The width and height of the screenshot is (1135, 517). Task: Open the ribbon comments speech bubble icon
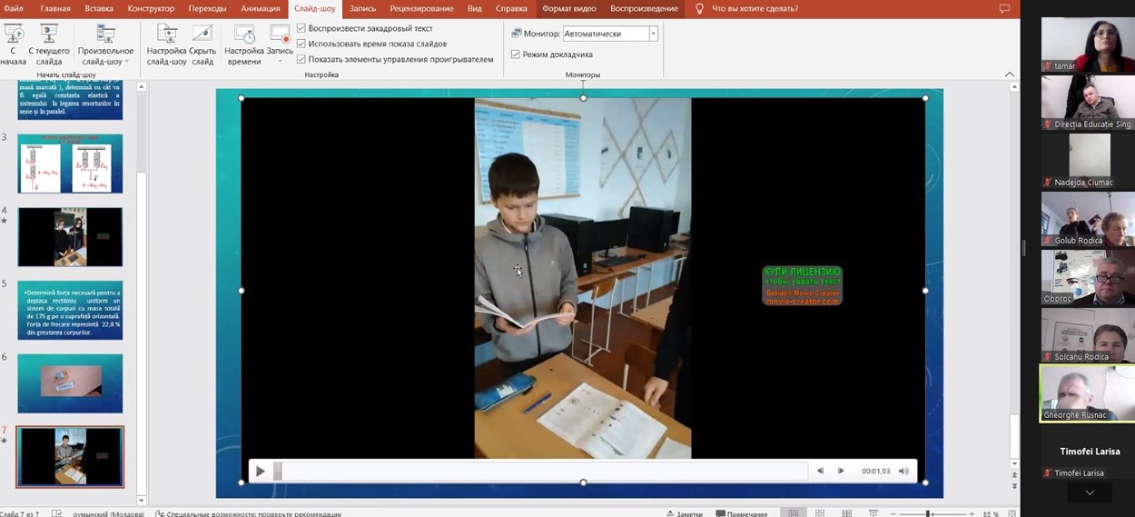(1004, 9)
